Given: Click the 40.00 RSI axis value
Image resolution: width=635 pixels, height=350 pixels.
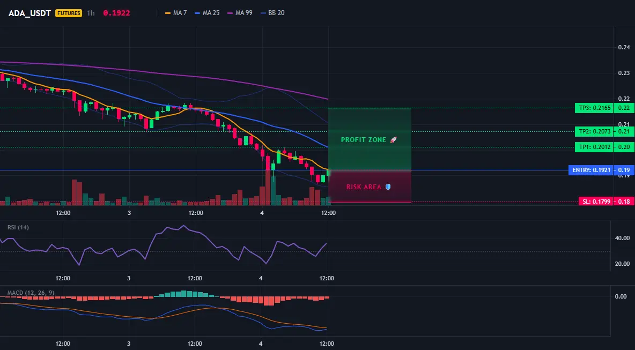Looking at the screenshot, I should click(622, 238).
